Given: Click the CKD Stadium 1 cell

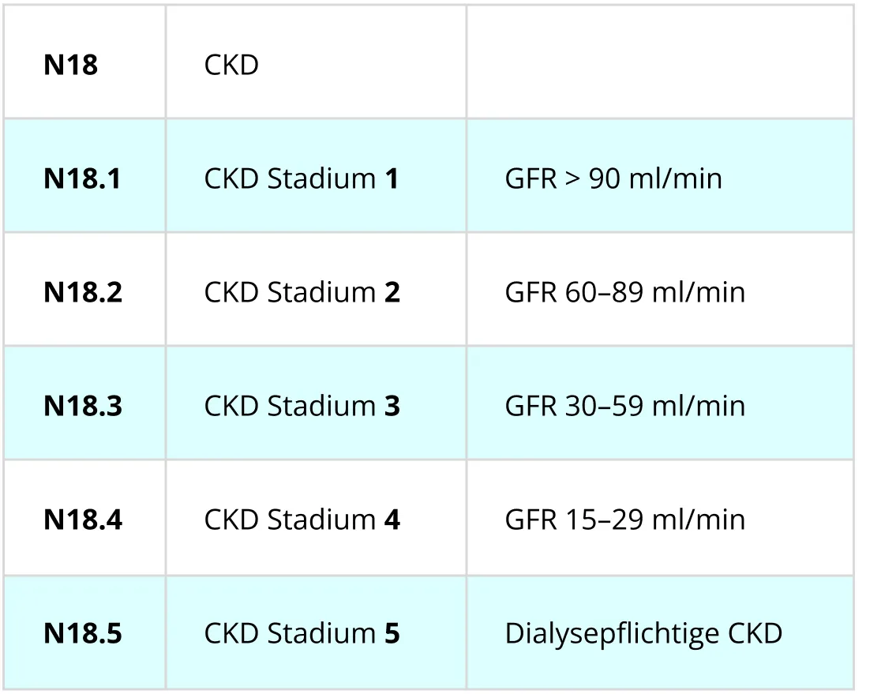Looking at the screenshot, I should (301, 179).
